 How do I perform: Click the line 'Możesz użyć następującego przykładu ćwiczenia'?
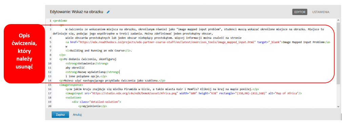(x=112, y=80)
